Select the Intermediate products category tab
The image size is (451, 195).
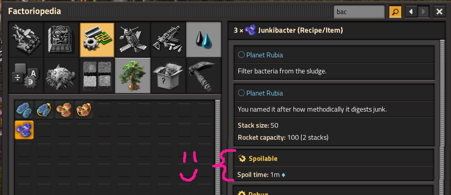coord(97,40)
